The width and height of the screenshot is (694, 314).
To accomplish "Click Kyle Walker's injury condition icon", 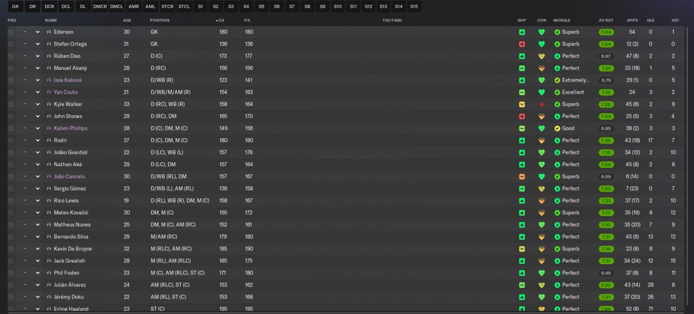I will 541,104.
